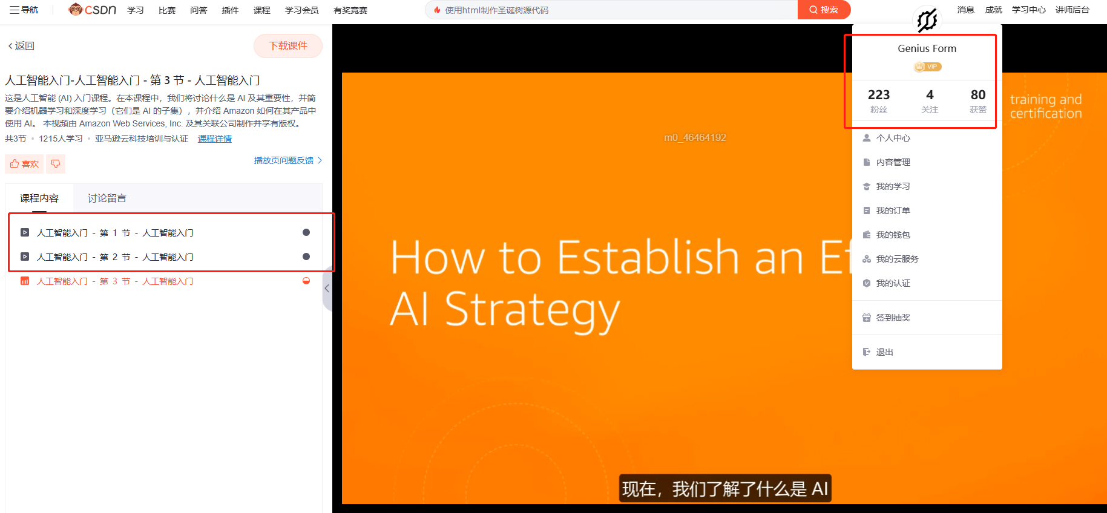Go back using 返回 chevron
The width and height of the screenshot is (1107, 513).
tap(21, 46)
